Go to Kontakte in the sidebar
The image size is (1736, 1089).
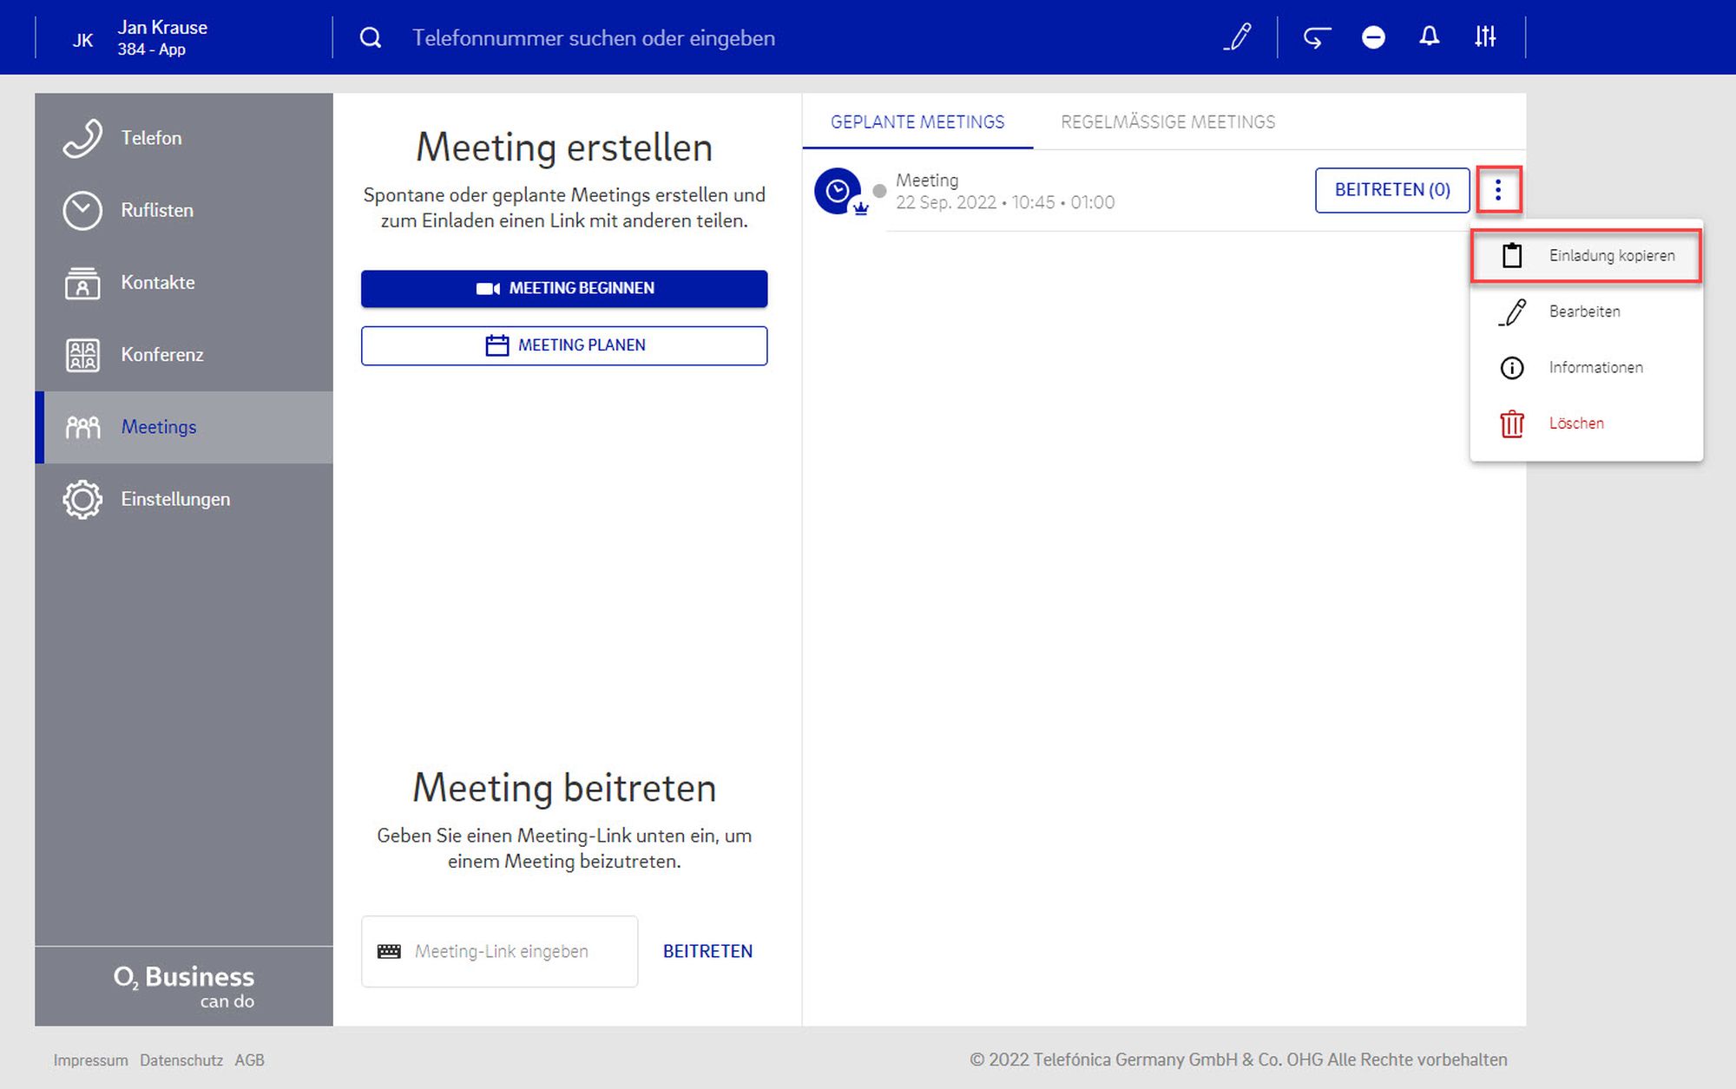click(x=157, y=283)
